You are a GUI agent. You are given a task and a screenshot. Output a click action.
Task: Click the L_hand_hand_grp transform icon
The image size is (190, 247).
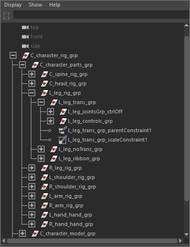[x=44, y=215]
